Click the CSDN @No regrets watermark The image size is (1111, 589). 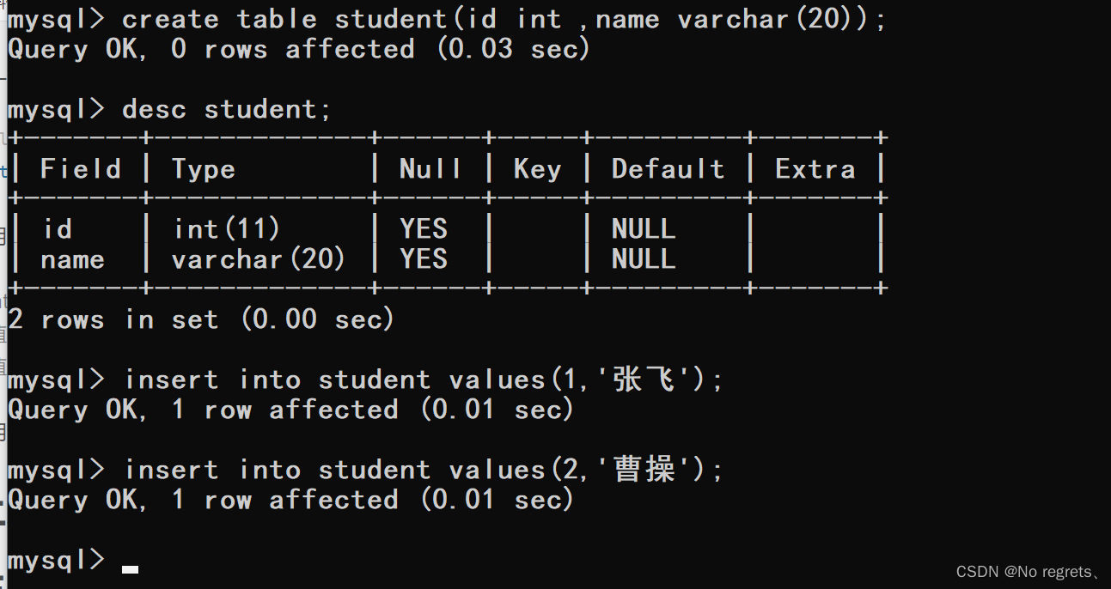coord(1029,572)
